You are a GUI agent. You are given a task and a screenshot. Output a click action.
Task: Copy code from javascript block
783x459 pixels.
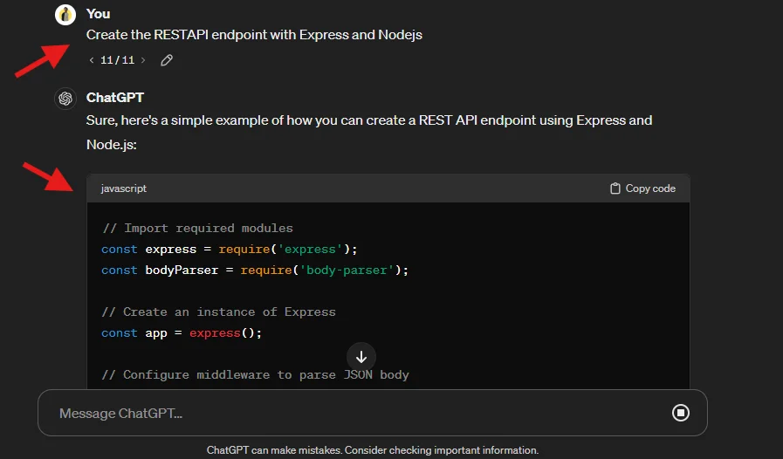click(642, 188)
